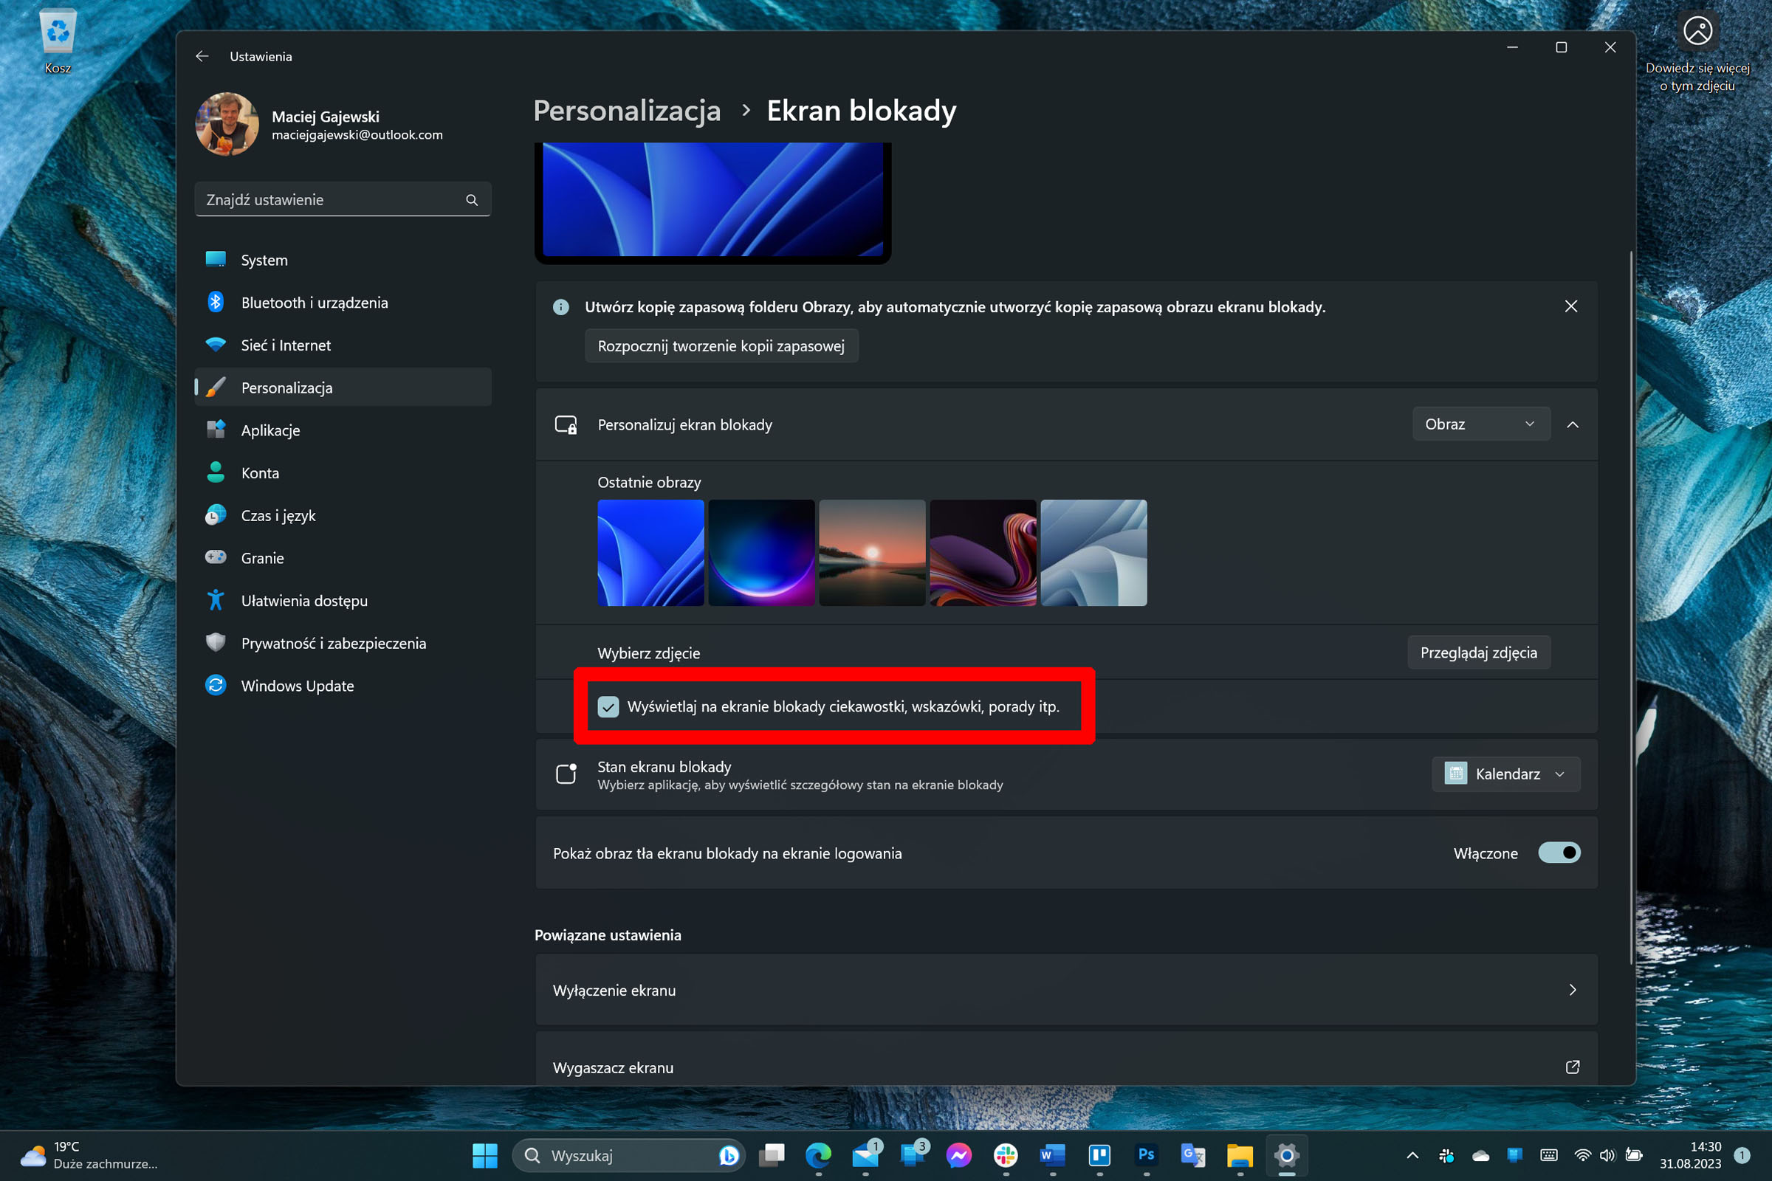Click the Stan ekranu blokady row
The image size is (1772, 1181).
(x=1066, y=774)
